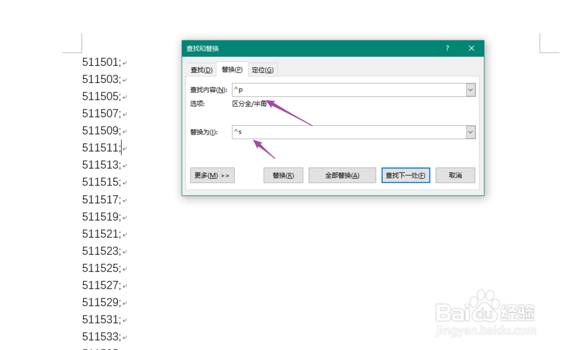Cancel the dialog with 取消

(456, 175)
